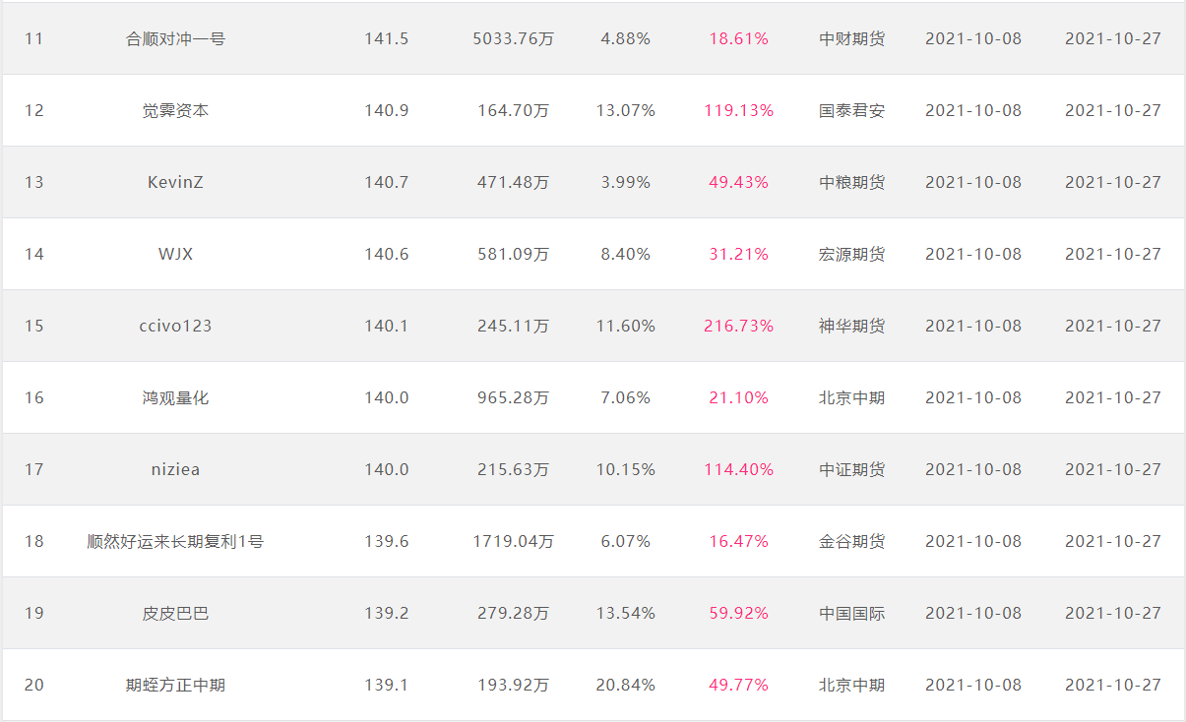This screenshot has width=1186, height=722.
Task: Select the KevinZ account entry
Action: click(175, 183)
